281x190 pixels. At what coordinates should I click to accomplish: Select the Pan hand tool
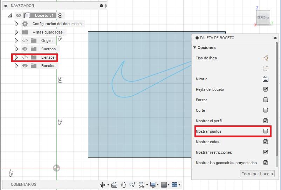(123, 185)
